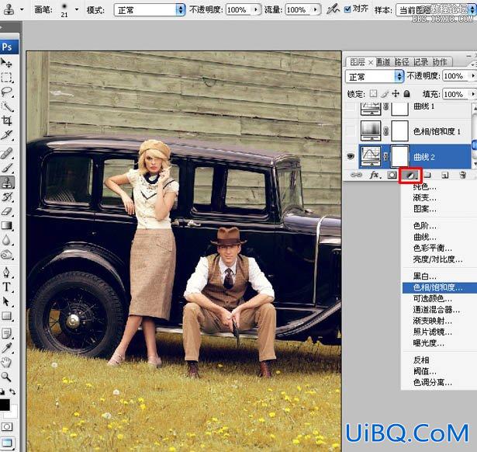This screenshot has height=452, width=477.
Task: Toggle Quick Mask mode
Action: click(6, 426)
